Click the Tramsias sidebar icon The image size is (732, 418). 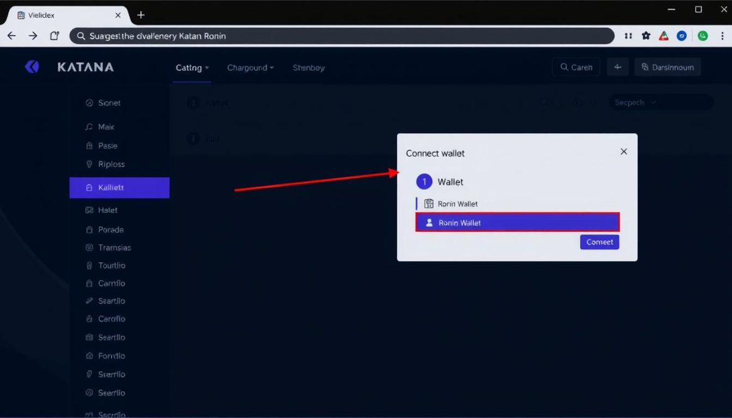point(89,247)
